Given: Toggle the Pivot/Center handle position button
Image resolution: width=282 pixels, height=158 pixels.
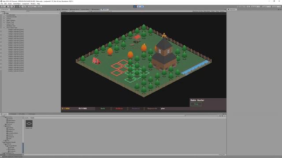Looking at the screenshot, I should pyautogui.click(x=31, y=7).
